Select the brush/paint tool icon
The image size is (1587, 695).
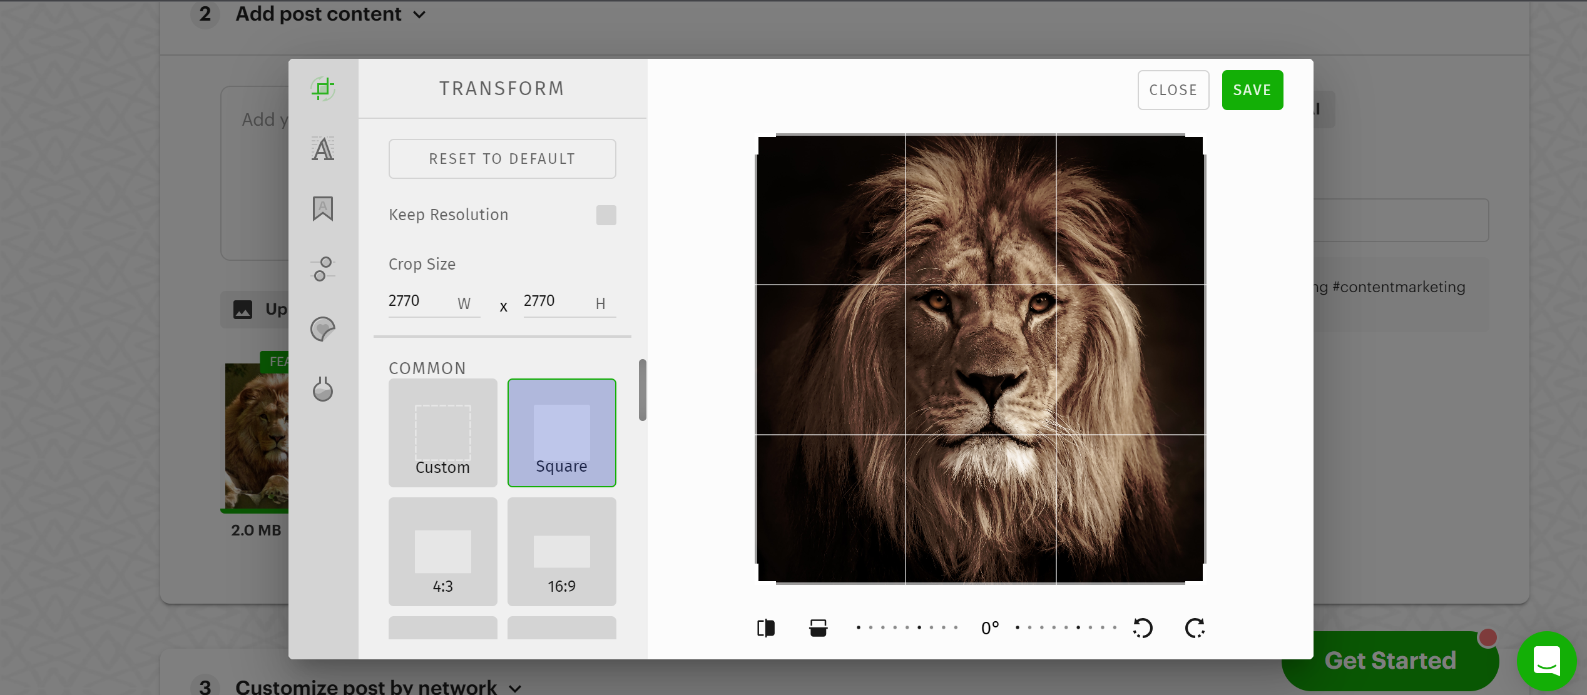click(x=324, y=388)
